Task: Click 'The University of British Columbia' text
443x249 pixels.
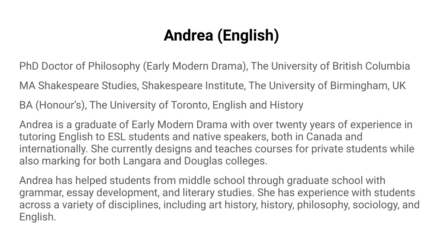Action: [330, 66]
